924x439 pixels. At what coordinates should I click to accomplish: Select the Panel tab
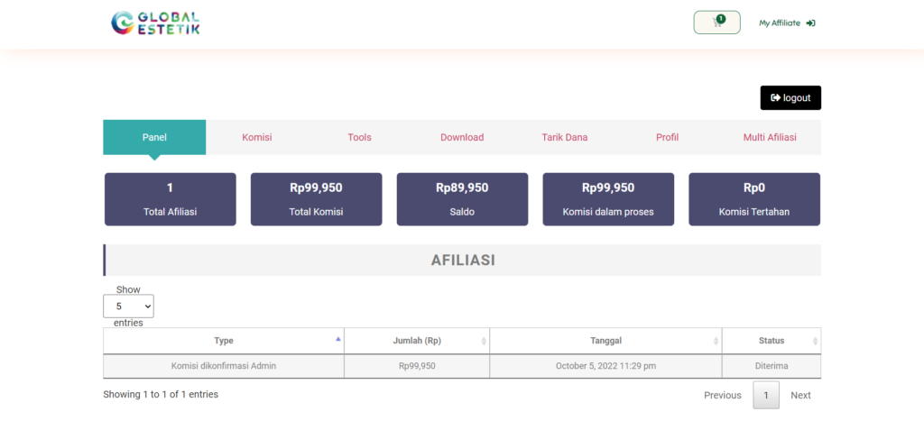point(154,137)
